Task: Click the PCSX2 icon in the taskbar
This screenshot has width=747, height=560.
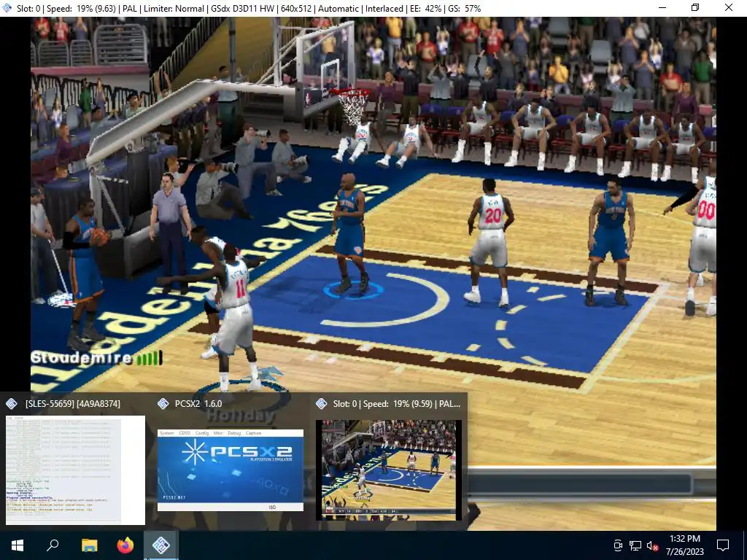Action: tap(161, 545)
